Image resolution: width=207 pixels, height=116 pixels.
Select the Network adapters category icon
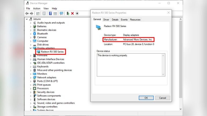pyautogui.click(x=34, y=77)
